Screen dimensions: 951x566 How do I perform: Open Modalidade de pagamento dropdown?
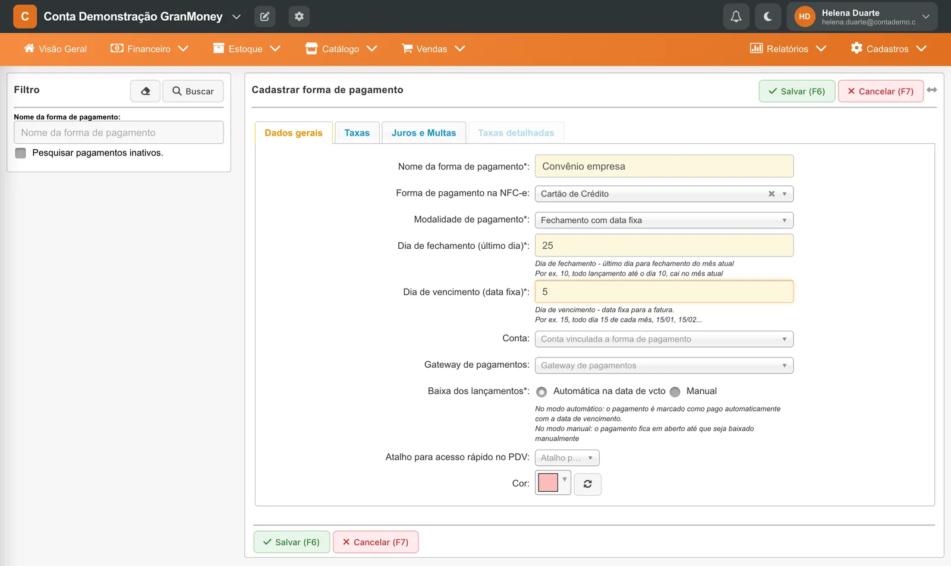[x=665, y=220]
